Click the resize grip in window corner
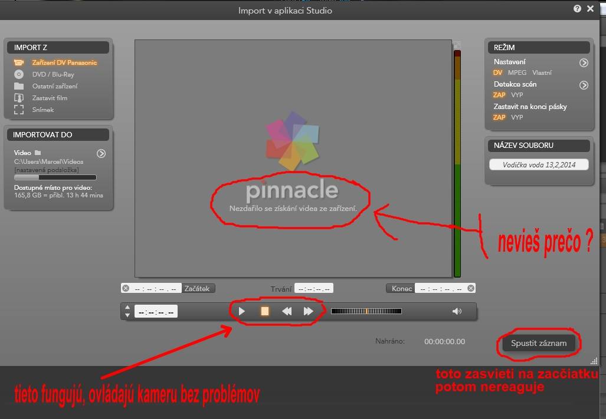The image size is (606, 419). (594, 361)
